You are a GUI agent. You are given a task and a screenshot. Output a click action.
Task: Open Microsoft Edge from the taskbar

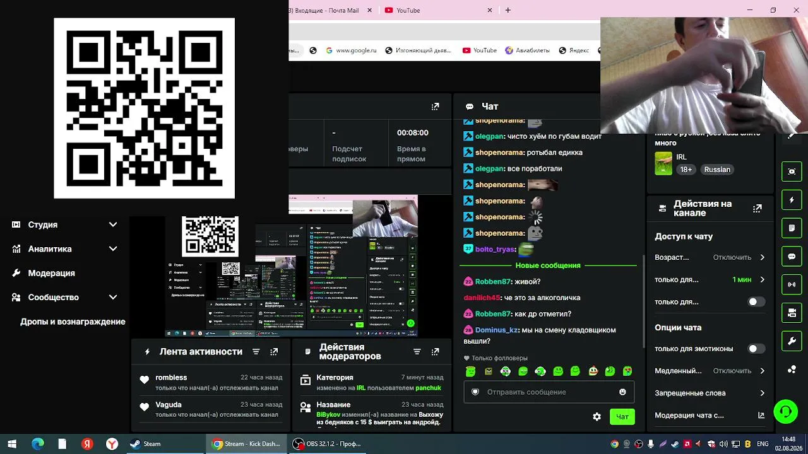tap(37, 444)
